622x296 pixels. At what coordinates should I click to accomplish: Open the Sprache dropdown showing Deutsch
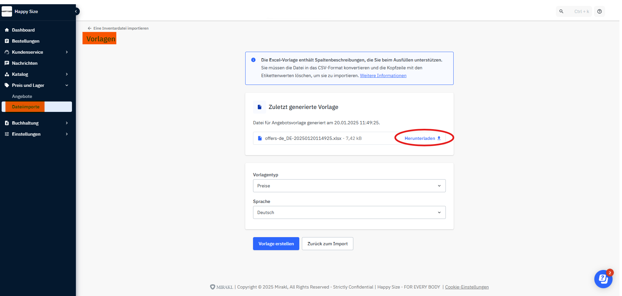(x=349, y=212)
